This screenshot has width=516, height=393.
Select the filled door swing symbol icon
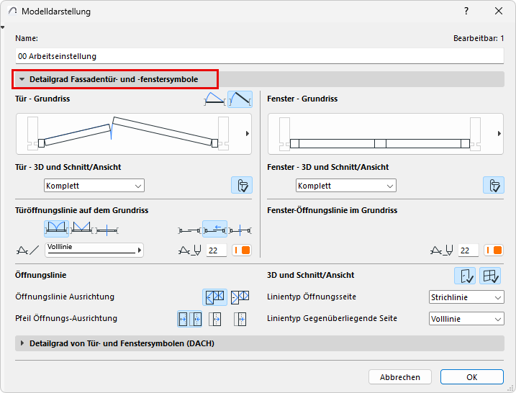point(240,99)
